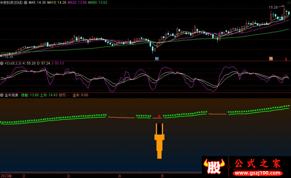Click the 10.35 low price label

click(x=8, y=57)
